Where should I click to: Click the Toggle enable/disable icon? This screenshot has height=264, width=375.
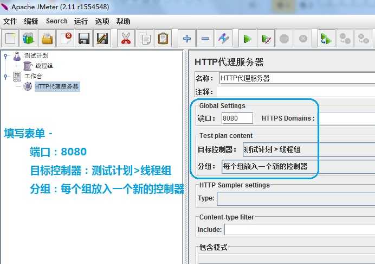[x=224, y=39]
